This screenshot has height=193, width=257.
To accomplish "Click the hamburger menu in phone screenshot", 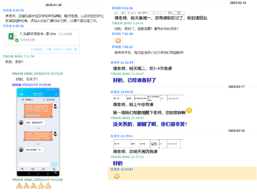I will tap(56, 94).
